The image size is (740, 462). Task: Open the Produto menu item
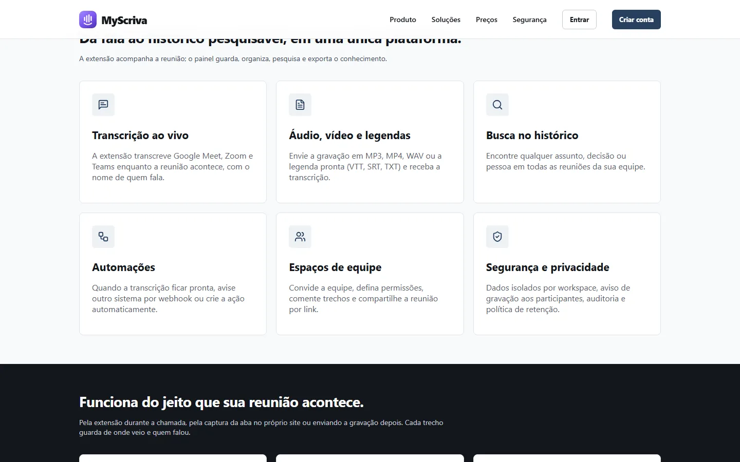click(x=403, y=20)
